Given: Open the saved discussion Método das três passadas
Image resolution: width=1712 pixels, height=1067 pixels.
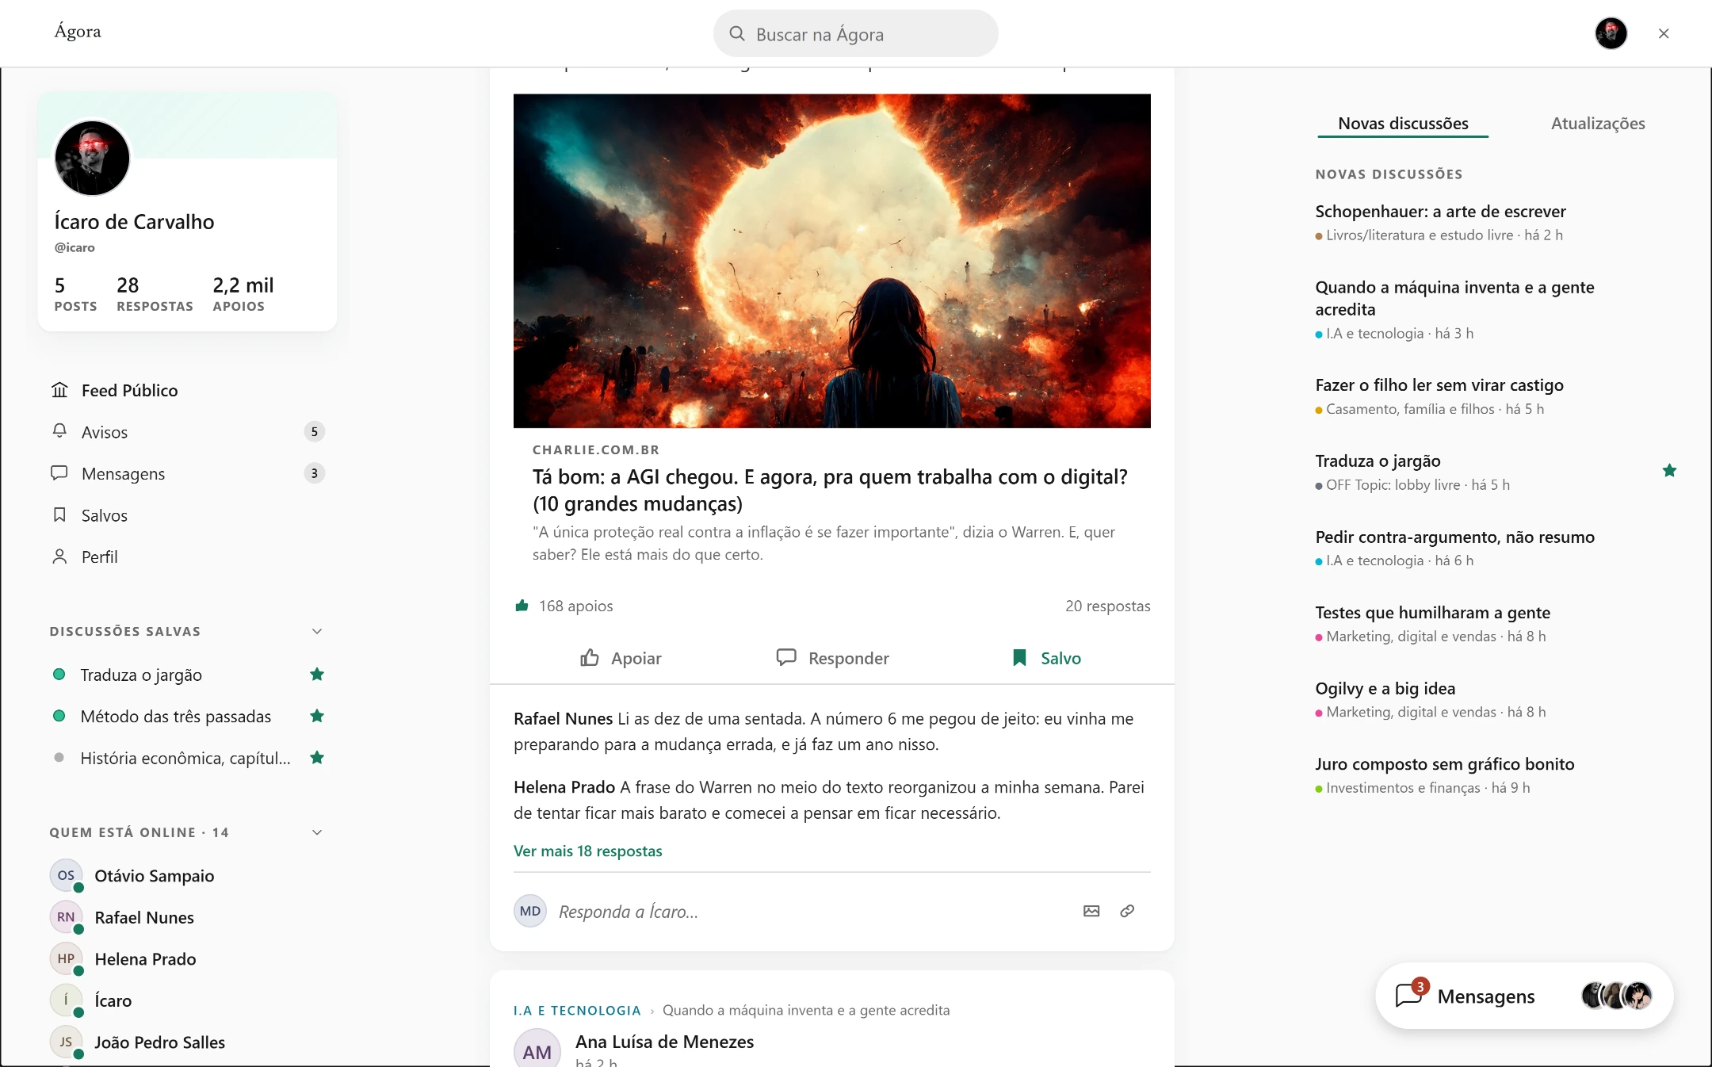Looking at the screenshot, I should coord(176,717).
